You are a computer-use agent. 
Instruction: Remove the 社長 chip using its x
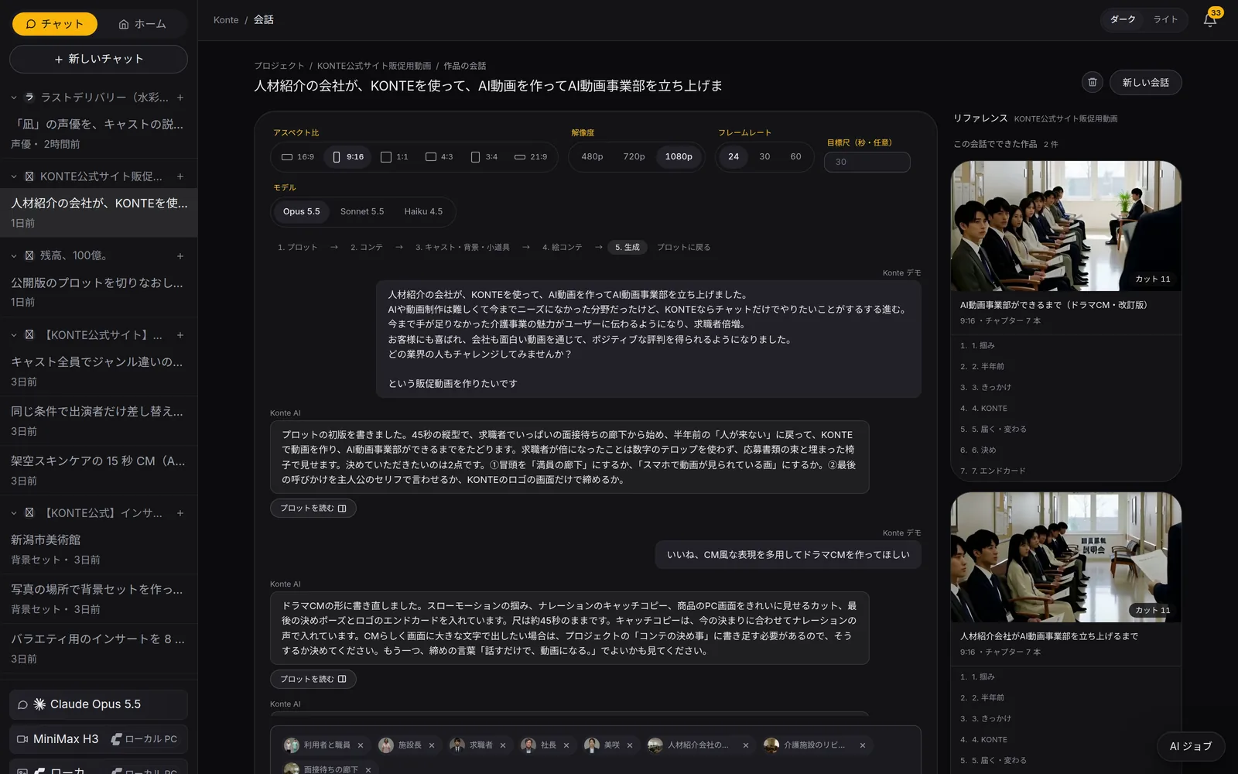[x=566, y=745]
